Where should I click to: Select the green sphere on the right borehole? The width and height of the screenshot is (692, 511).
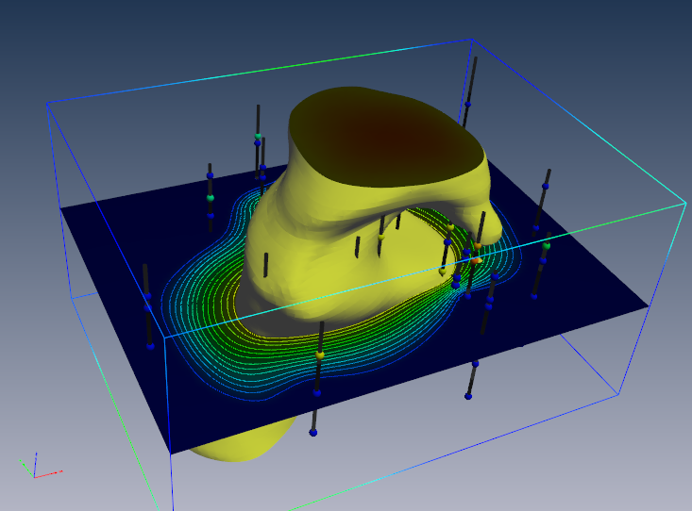[546, 246]
